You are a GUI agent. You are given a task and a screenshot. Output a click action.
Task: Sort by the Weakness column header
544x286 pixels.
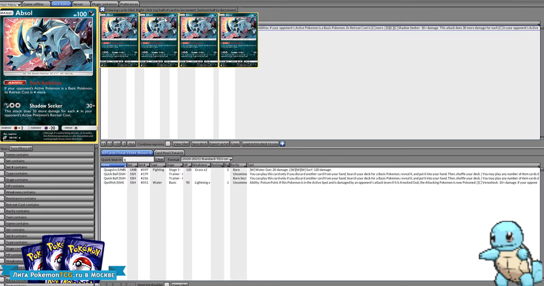(x=201, y=165)
